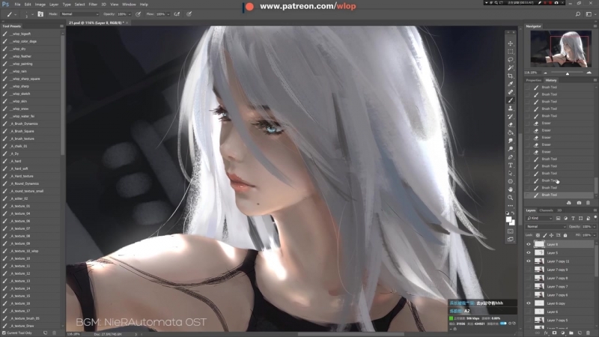Select the Zoom tool
This screenshot has height=337, width=599.
tap(511, 198)
